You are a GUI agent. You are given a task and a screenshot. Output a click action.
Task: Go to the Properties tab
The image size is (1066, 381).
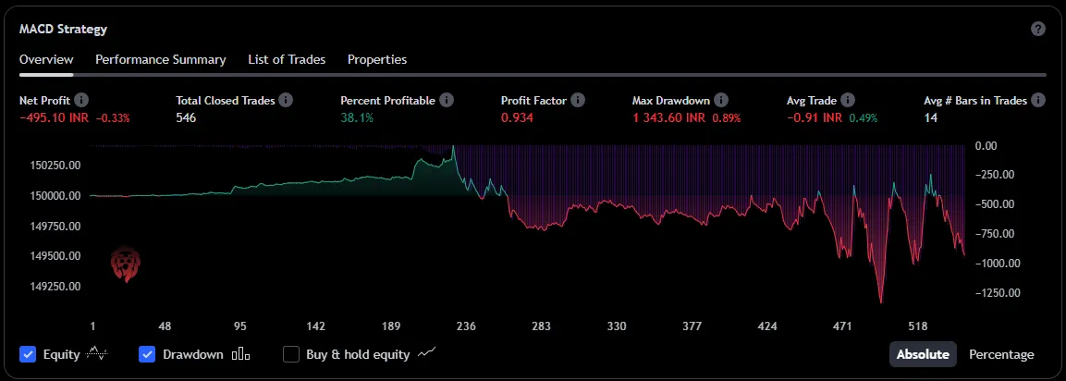(377, 59)
